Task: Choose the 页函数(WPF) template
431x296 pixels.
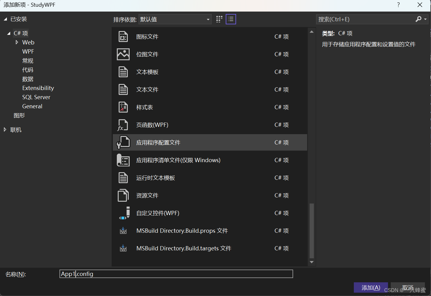Action: tap(153, 125)
